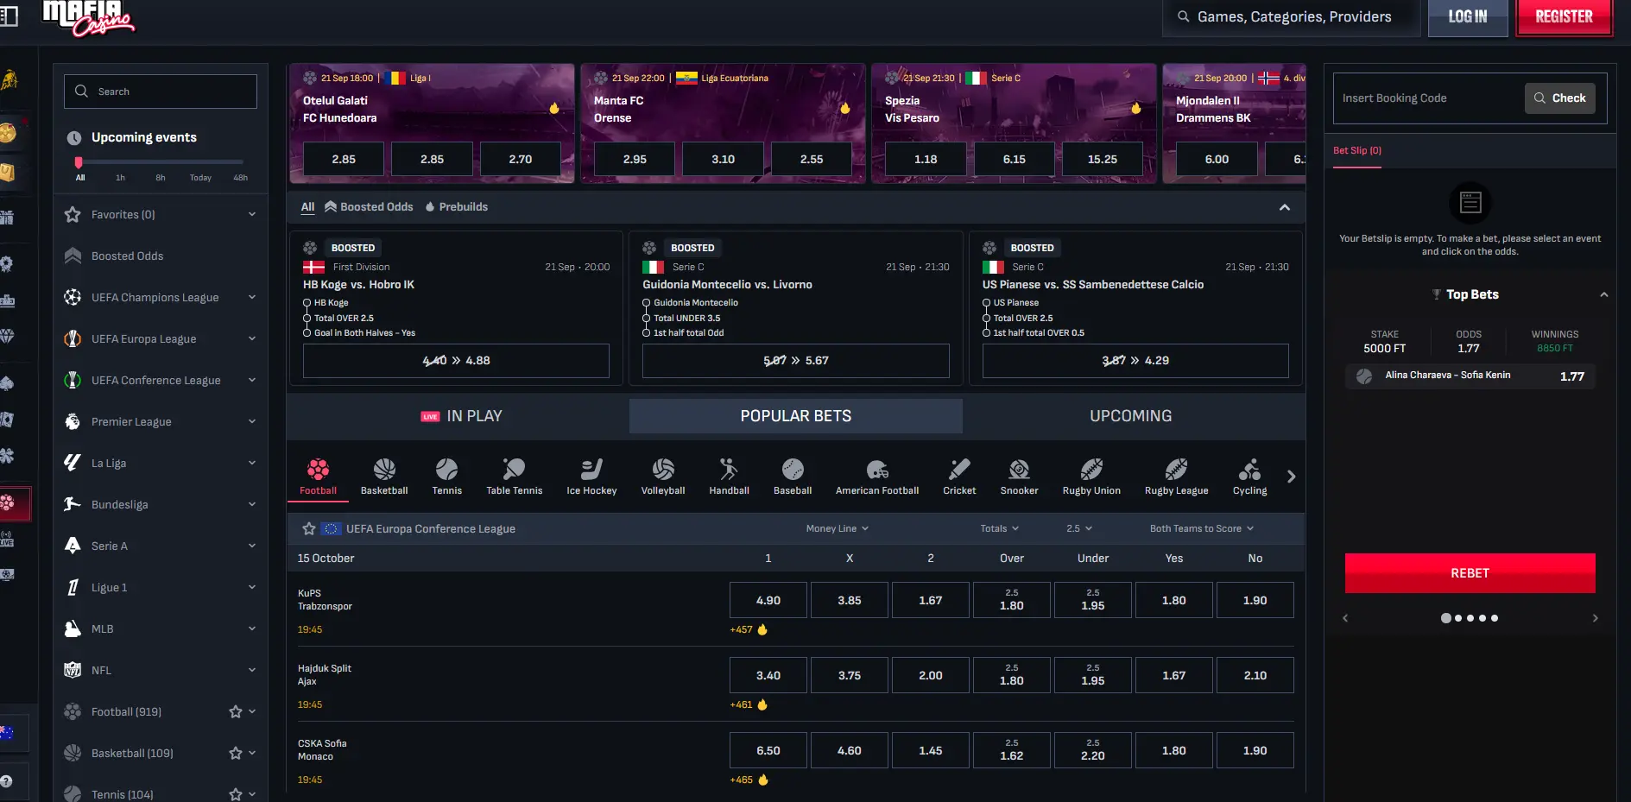
Task: Select the first Top Bets carousel dot
Action: coord(1446,618)
